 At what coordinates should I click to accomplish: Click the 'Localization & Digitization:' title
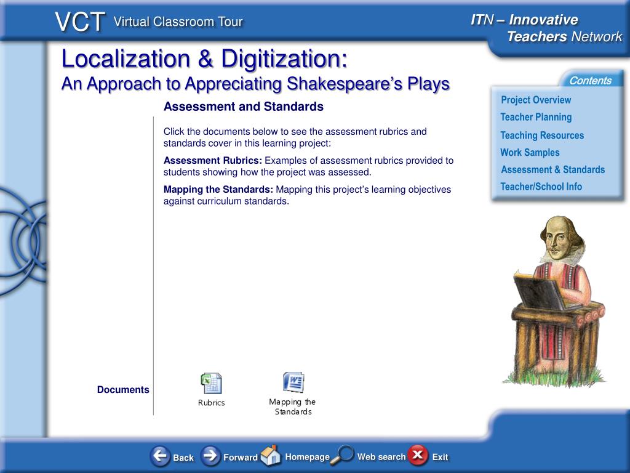(x=204, y=59)
